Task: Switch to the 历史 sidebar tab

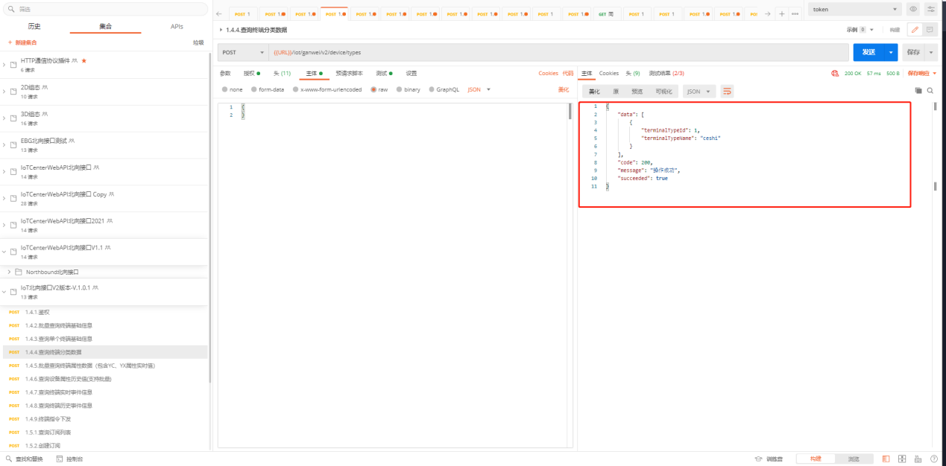Action: pyautogui.click(x=34, y=26)
